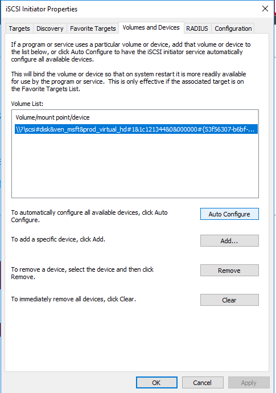Click the Cancel button
The height and width of the screenshot is (393, 276).
(203, 383)
